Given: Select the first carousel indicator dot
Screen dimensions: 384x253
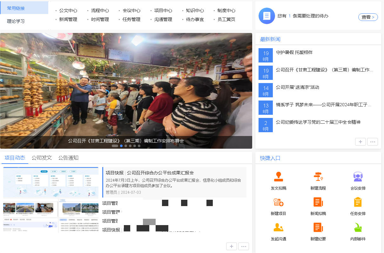Looking at the screenshot, I should tap(115, 146).
